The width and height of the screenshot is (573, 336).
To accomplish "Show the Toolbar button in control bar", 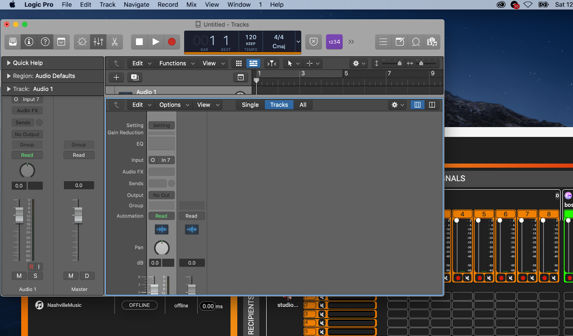I will (61, 42).
